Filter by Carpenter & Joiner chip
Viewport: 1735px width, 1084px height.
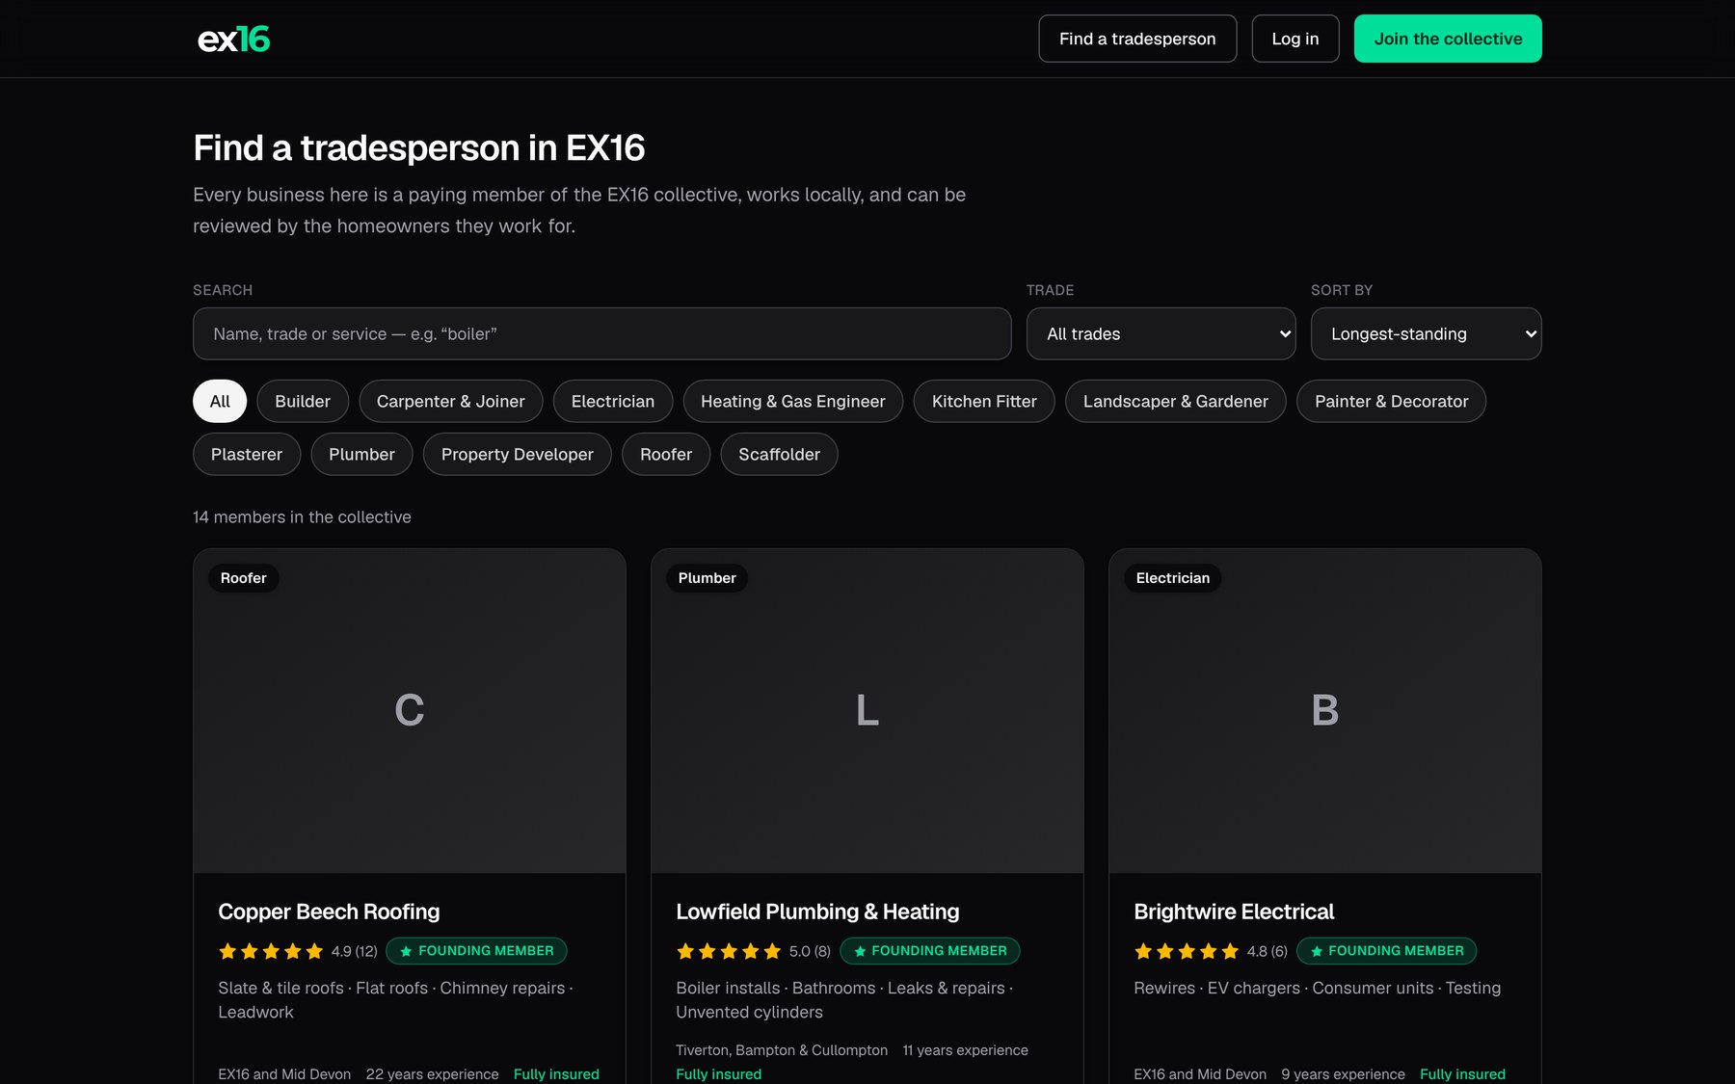tap(450, 401)
